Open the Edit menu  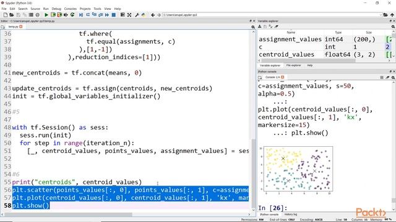(x=12, y=9)
